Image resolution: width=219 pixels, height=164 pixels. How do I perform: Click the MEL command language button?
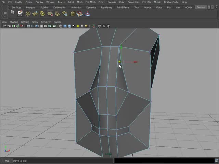point(7,161)
